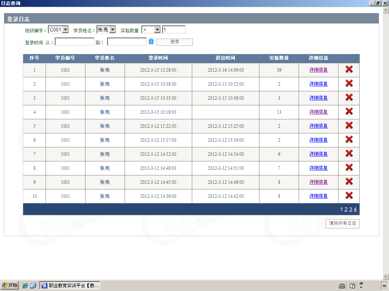Click the second quick launch browser icon
The width and height of the screenshot is (389, 291).
33,286
